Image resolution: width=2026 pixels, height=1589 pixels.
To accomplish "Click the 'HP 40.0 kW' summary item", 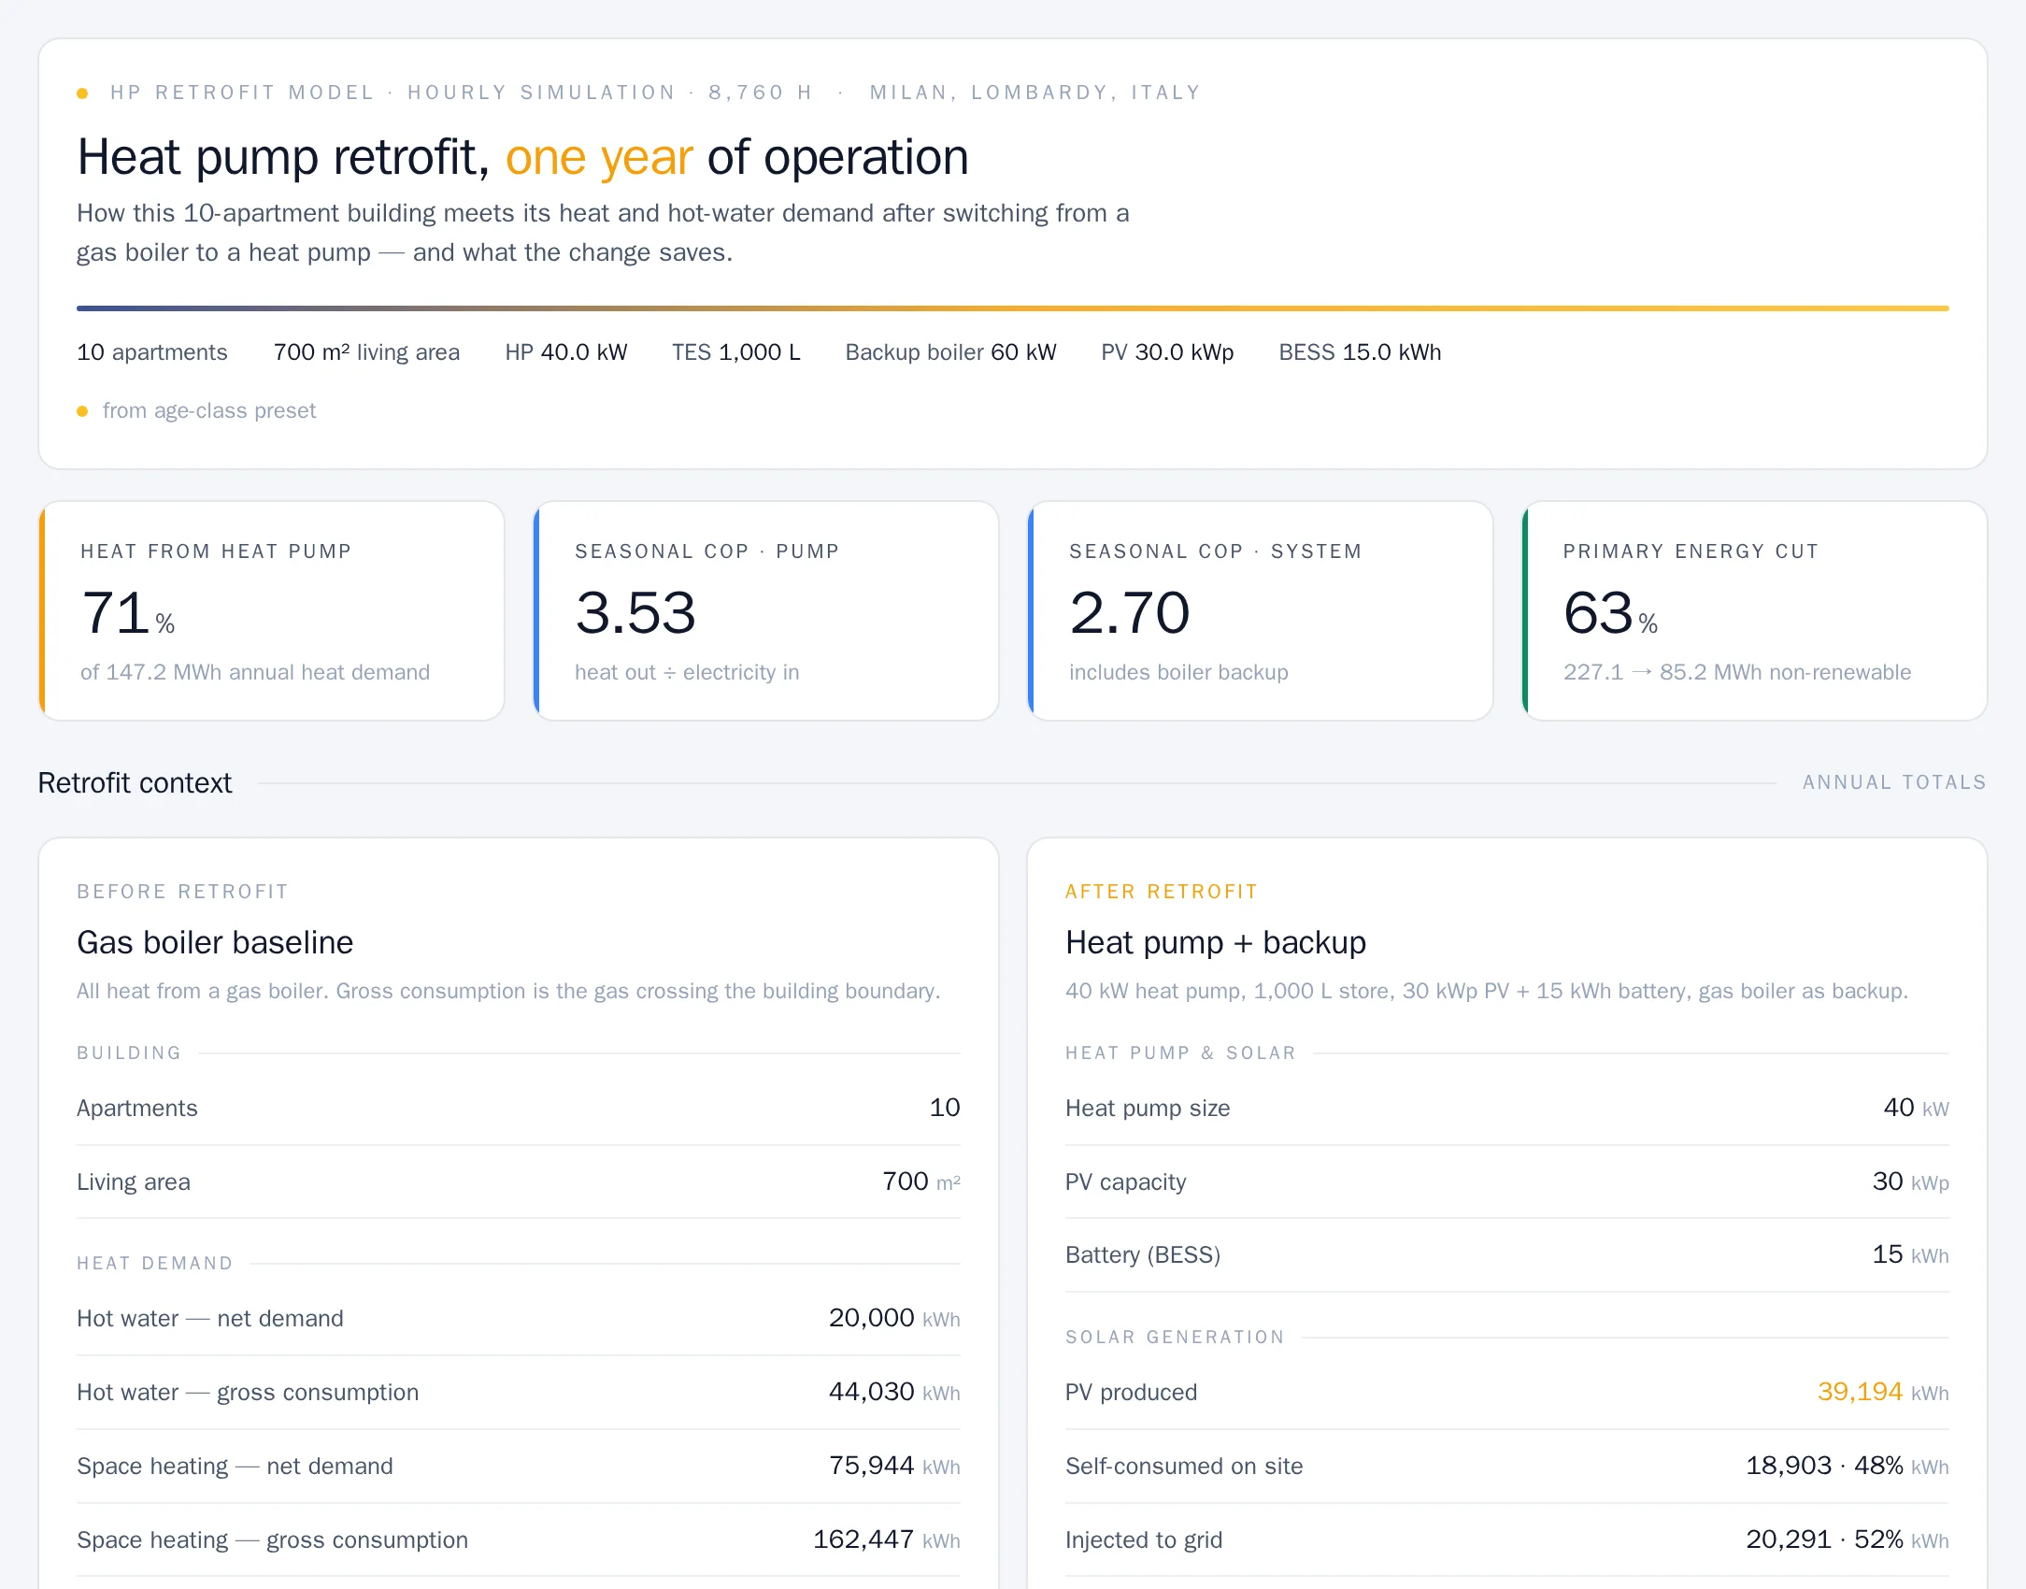I will (566, 352).
